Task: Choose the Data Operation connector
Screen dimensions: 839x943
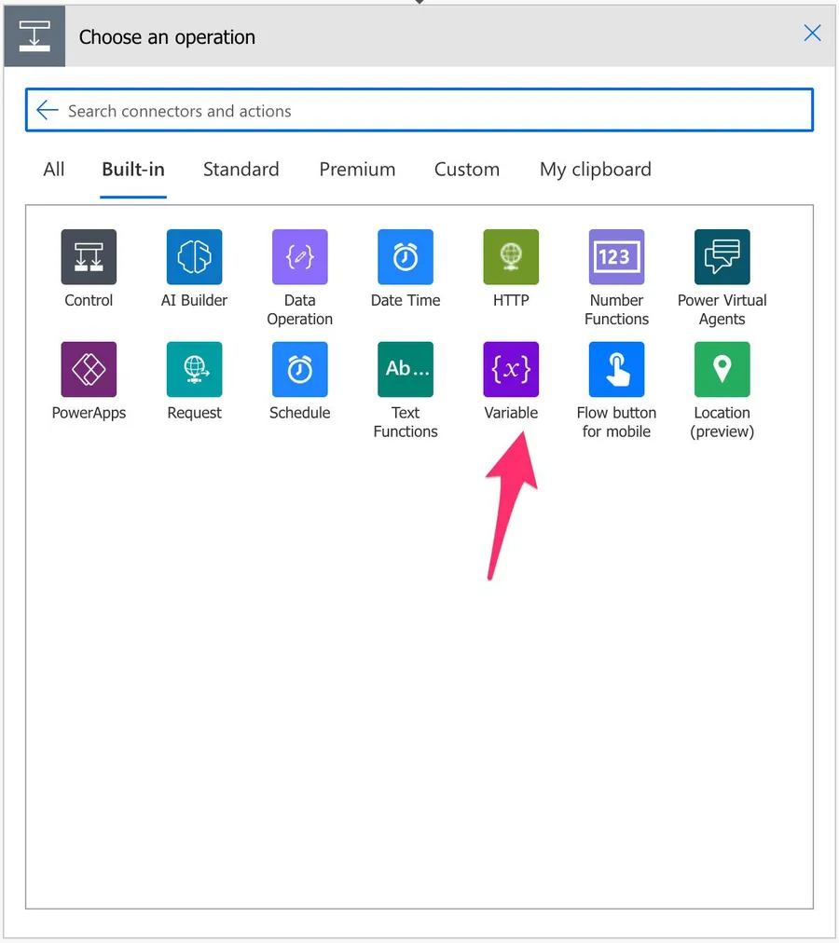Action: [299, 257]
